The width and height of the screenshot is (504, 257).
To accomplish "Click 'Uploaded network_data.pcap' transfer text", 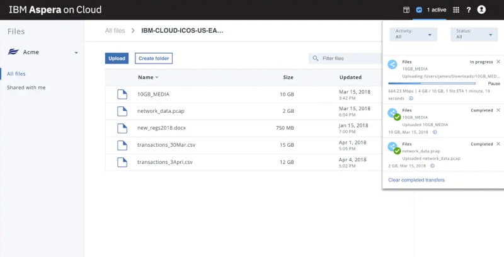I will 431,158.
